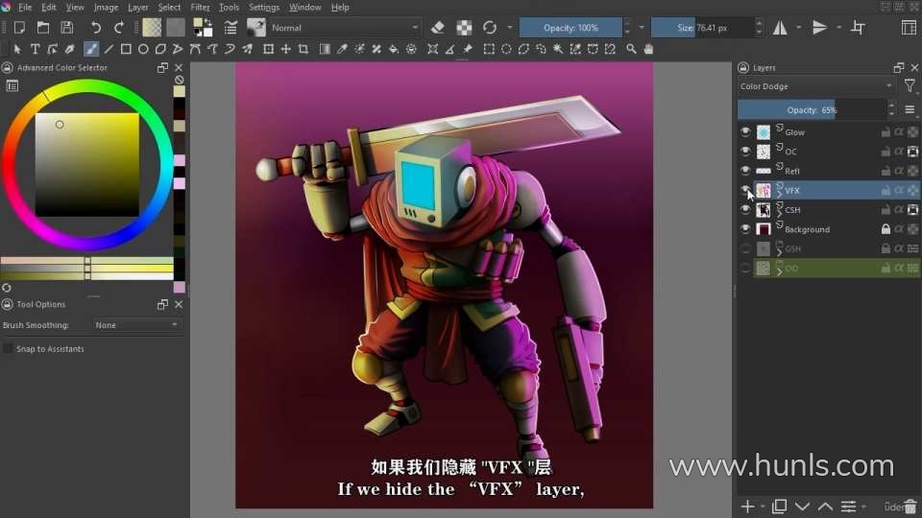Enable the Eraser mode icon
The image size is (922, 518).
[438, 28]
